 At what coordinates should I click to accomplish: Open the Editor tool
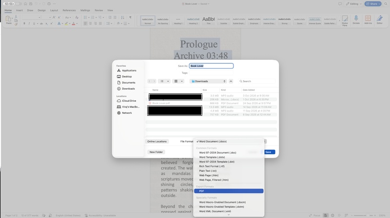tap(379, 20)
